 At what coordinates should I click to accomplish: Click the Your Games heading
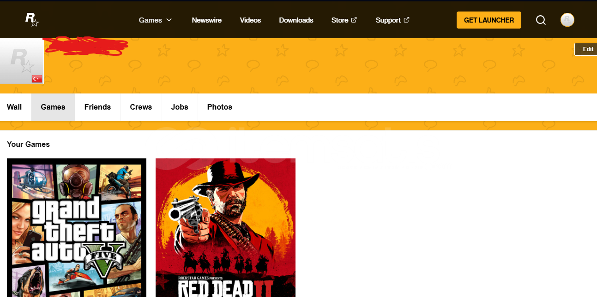tap(28, 144)
